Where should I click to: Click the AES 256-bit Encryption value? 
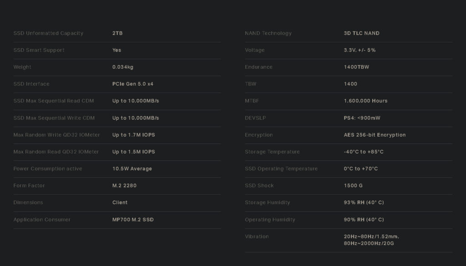(x=375, y=135)
